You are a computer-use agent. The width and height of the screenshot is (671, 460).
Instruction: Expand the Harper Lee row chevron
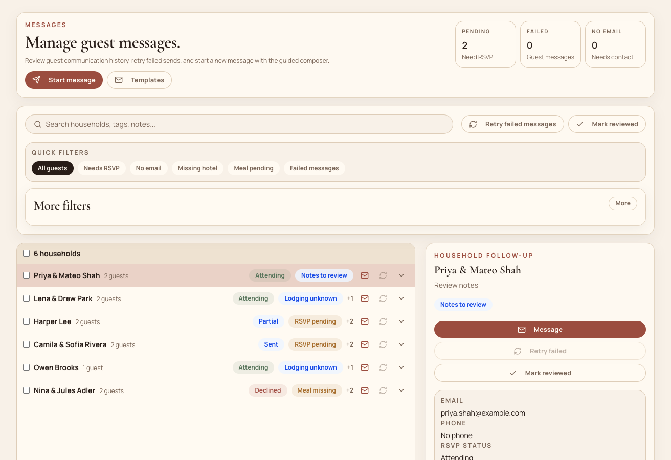point(401,321)
